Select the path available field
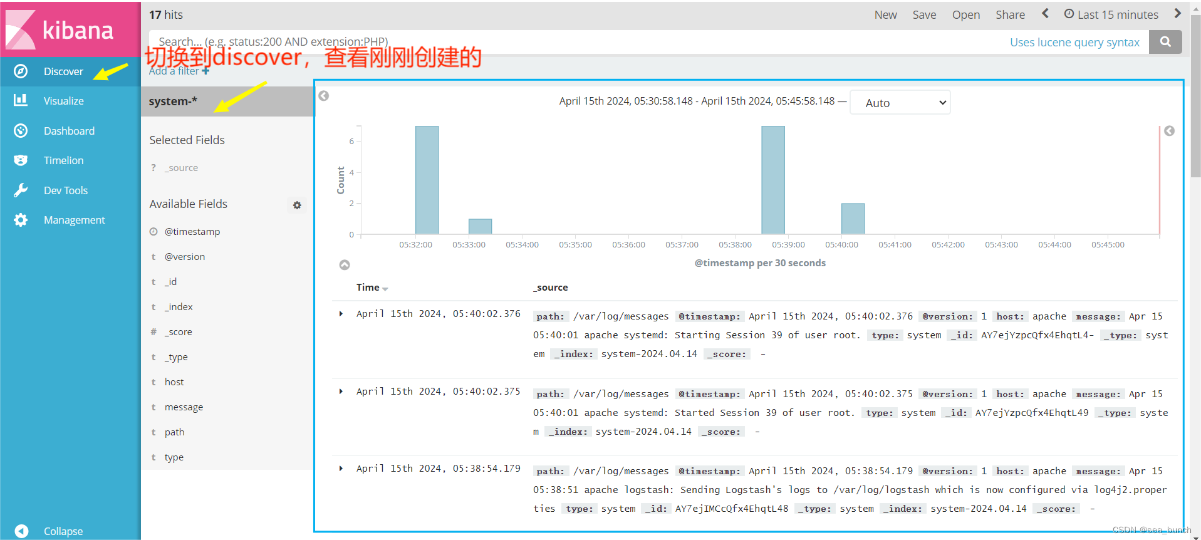The height and width of the screenshot is (540, 1201). pyautogui.click(x=174, y=432)
